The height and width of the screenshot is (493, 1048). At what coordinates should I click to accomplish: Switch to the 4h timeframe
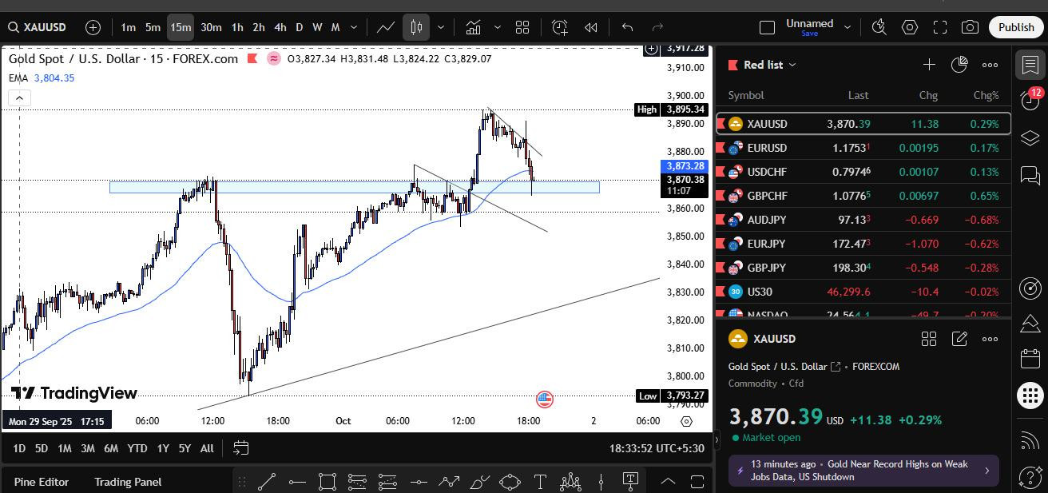(x=280, y=27)
